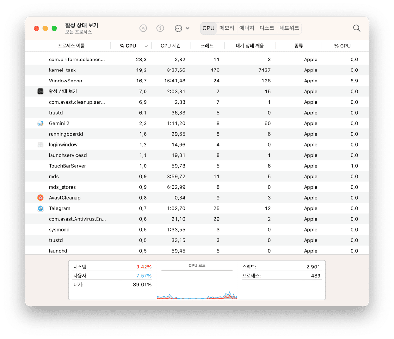Sort by % GPU column header
Image resolution: width=394 pixels, height=339 pixels.
pyautogui.click(x=342, y=46)
